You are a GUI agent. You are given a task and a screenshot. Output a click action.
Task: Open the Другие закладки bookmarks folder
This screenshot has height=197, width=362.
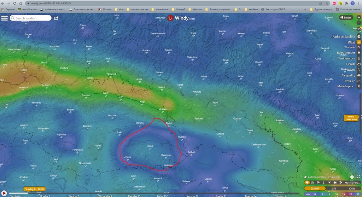(x=321, y=10)
